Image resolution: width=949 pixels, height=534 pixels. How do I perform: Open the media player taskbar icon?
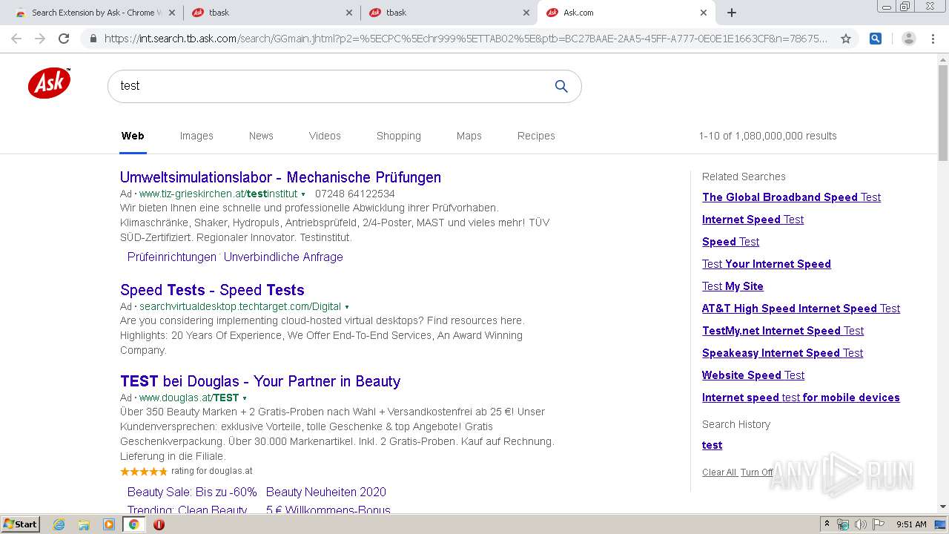(x=109, y=524)
